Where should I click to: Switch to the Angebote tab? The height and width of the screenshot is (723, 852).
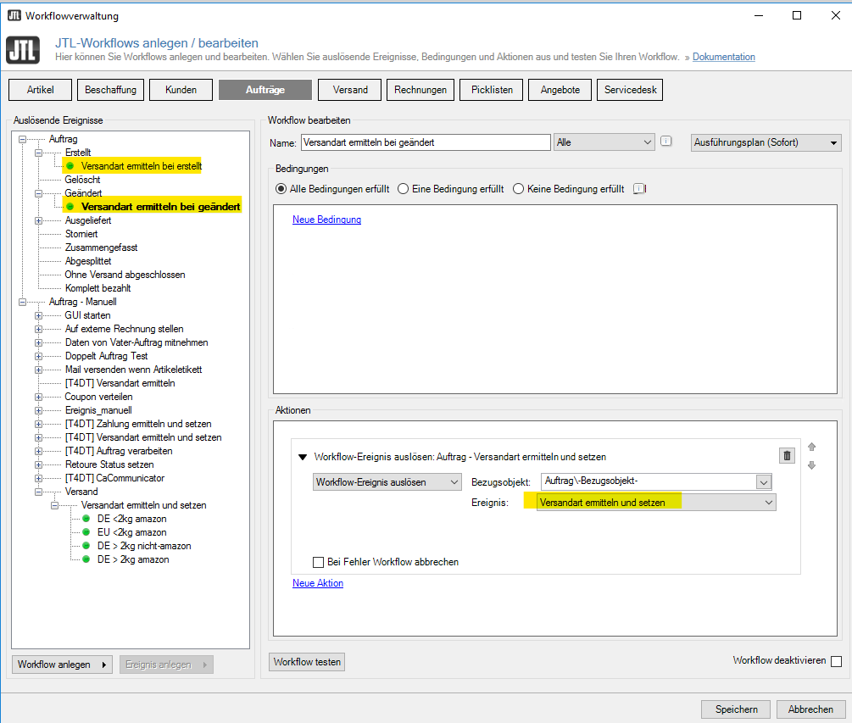[x=560, y=90]
